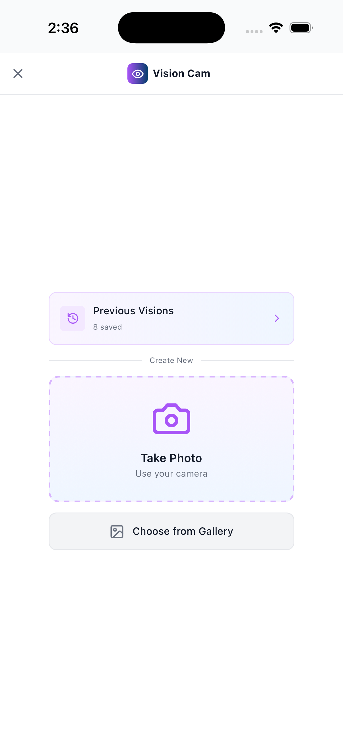
Task: Click the history clock icon on Previous Visions
Action: (x=72, y=319)
